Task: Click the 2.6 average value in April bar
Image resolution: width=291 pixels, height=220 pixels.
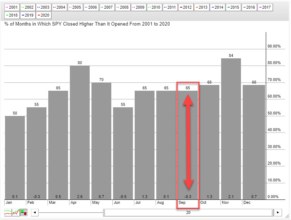Action: (80, 197)
